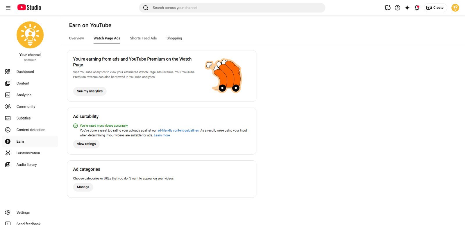The width and height of the screenshot is (465, 225).
Task: Open the Shorts Feed Ads tab
Action: pos(143,38)
